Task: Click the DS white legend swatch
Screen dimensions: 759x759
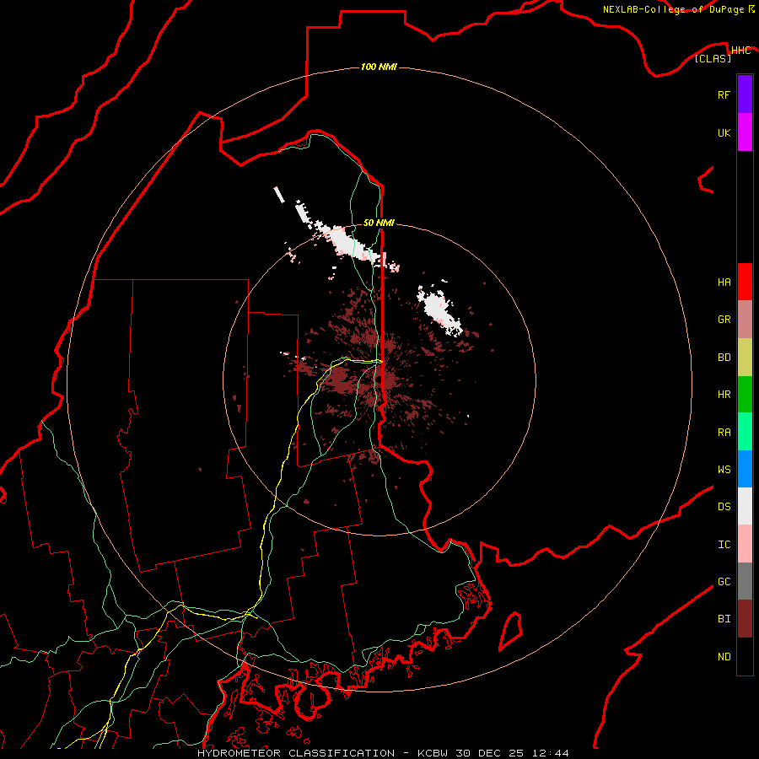Action: coord(745,506)
